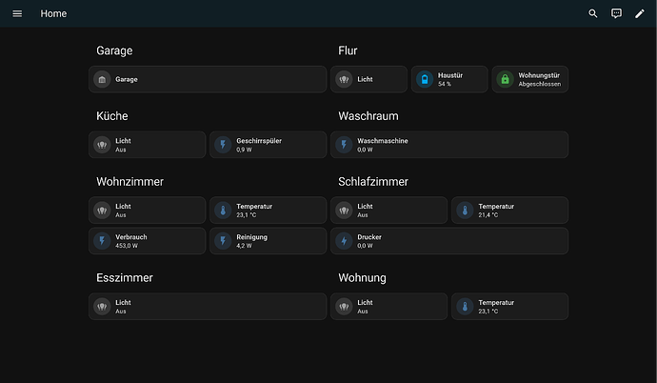657x383 pixels.
Task: Toggle the Küche Licht light
Action: [x=102, y=145]
